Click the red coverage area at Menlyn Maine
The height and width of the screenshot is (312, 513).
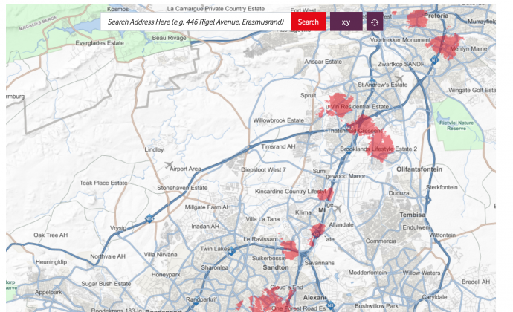(448, 45)
